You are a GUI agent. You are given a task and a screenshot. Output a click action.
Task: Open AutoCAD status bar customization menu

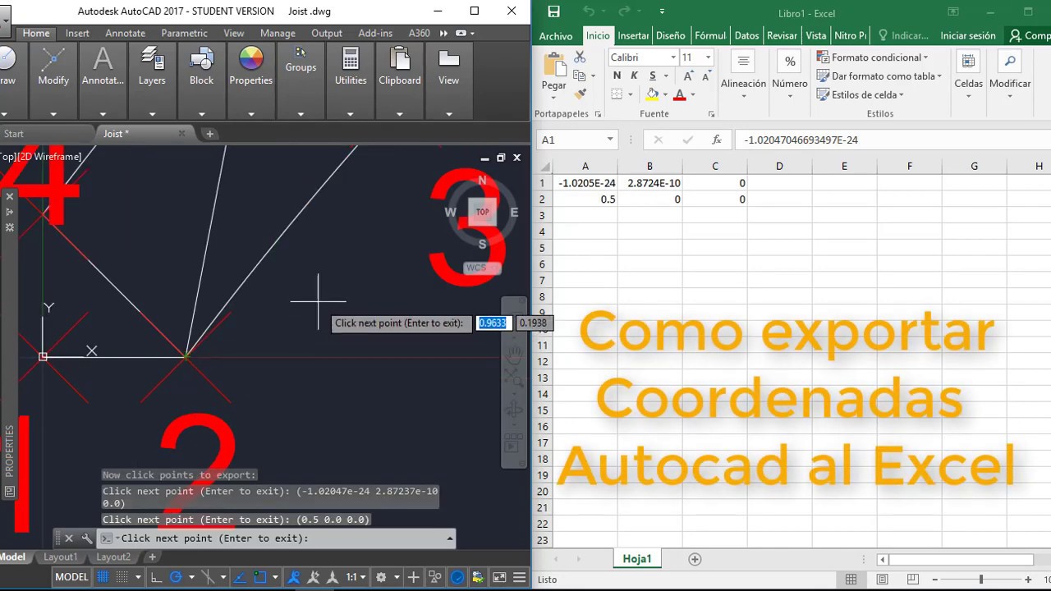519,577
